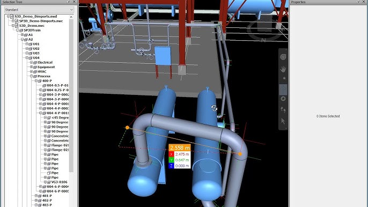Open the SteeringWheels navigation tool
Viewport: 368px width, 207px height.
pyautogui.click(x=283, y=57)
